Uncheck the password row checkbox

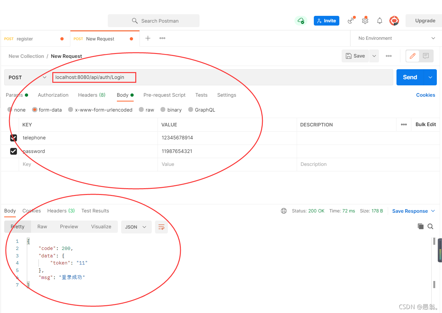coord(14,151)
